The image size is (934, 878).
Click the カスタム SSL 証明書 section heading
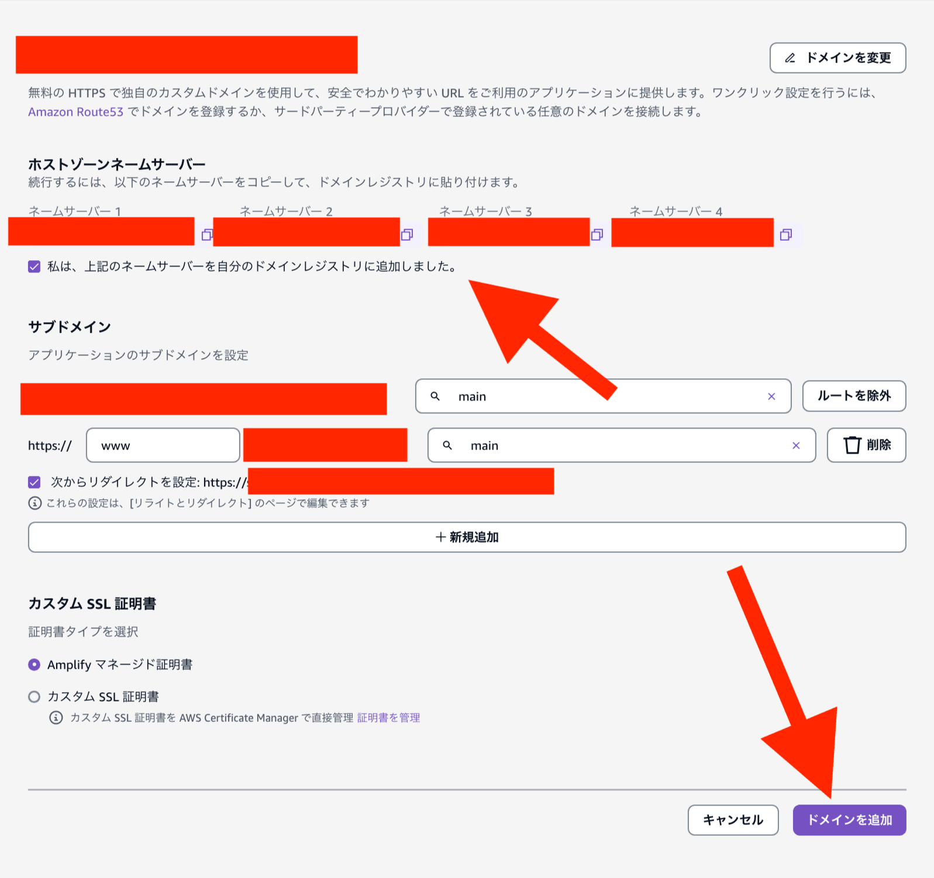pos(92,604)
